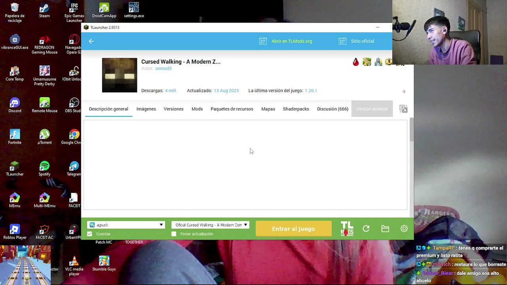Click the clock category icon
Screen dimensions: 507x285
click(389, 62)
